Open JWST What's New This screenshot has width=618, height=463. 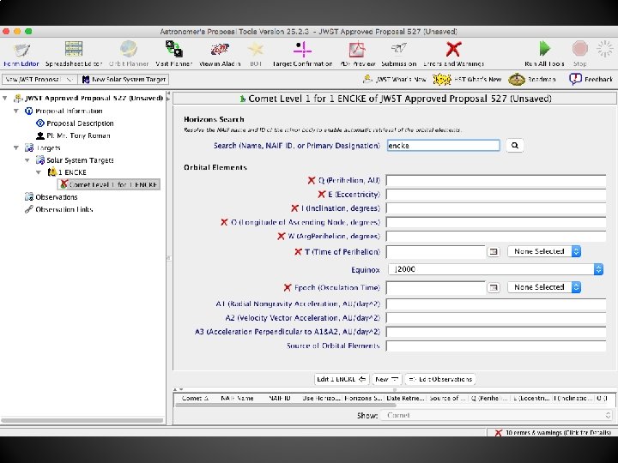pyautogui.click(x=395, y=79)
